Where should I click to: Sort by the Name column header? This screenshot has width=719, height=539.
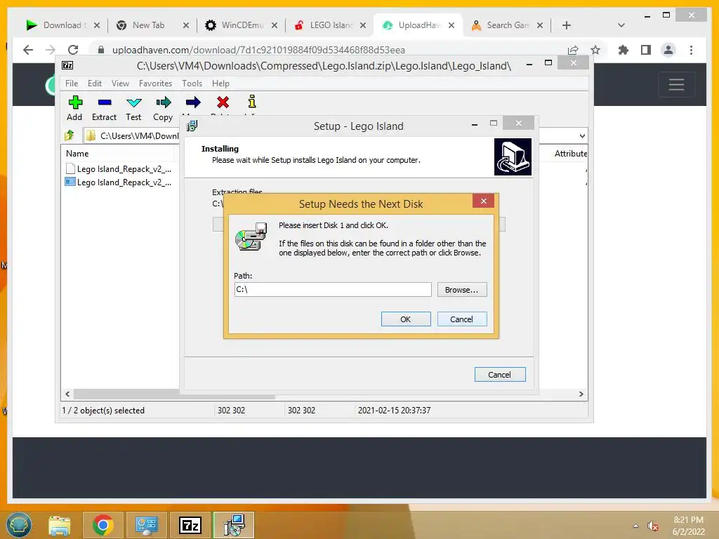coord(77,154)
